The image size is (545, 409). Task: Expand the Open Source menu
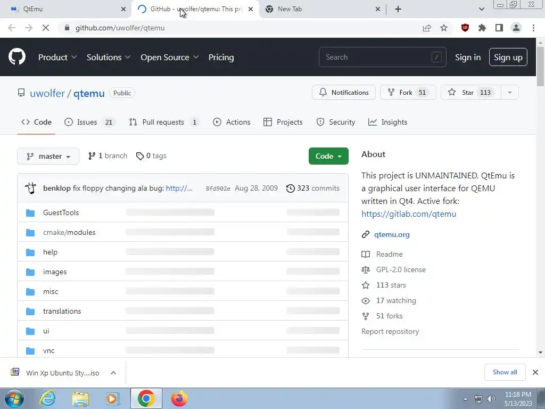[170, 57]
